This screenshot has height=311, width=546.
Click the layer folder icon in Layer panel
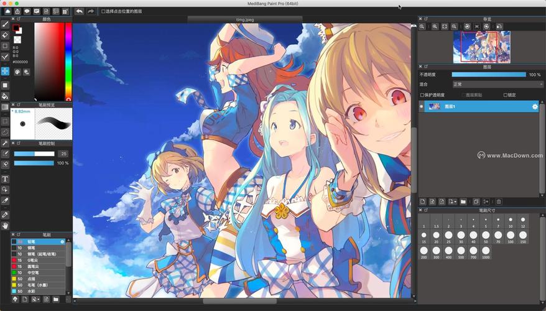pyautogui.click(x=463, y=202)
